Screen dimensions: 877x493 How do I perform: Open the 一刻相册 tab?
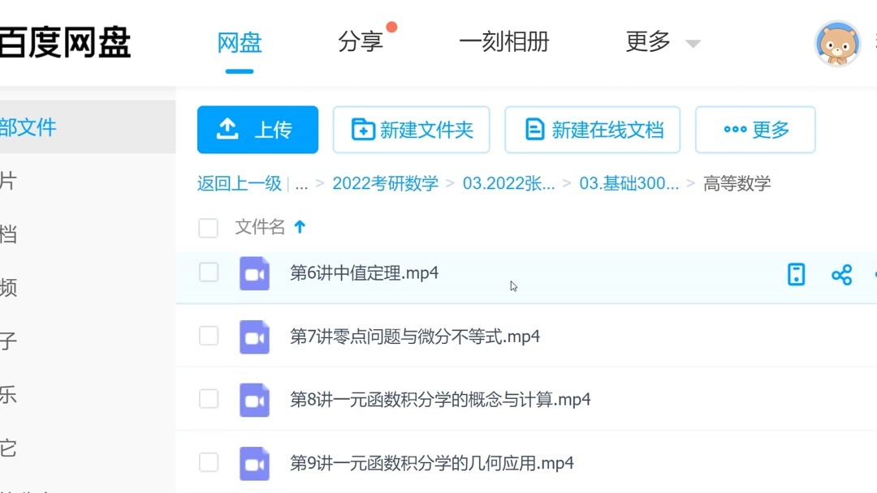(504, 41)
